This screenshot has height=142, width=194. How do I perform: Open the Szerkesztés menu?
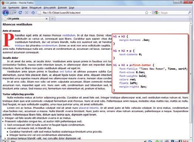coord(14,8)
